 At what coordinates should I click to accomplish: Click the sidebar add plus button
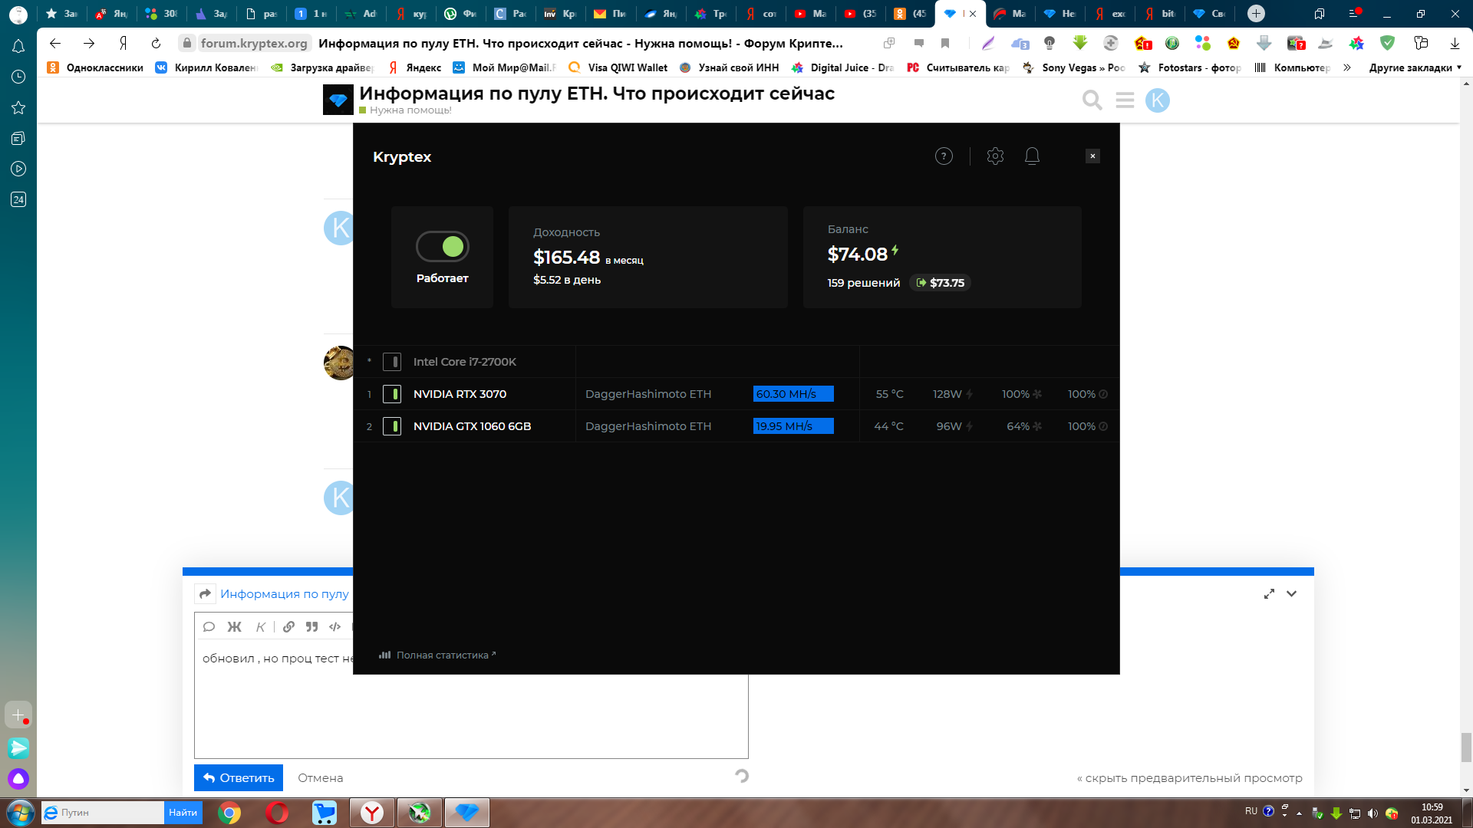pyautogui.click(x=18, y=715)
